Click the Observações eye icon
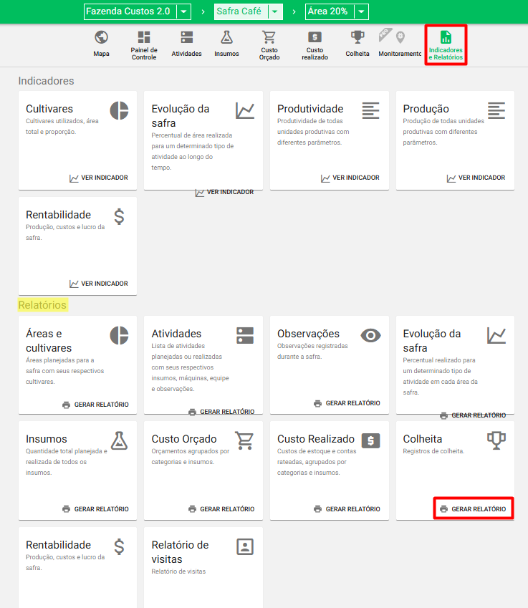 click(x=370, y=335)
